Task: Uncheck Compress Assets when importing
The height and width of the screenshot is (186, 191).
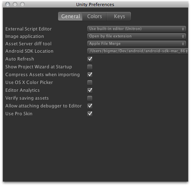Action: (90, 74)
